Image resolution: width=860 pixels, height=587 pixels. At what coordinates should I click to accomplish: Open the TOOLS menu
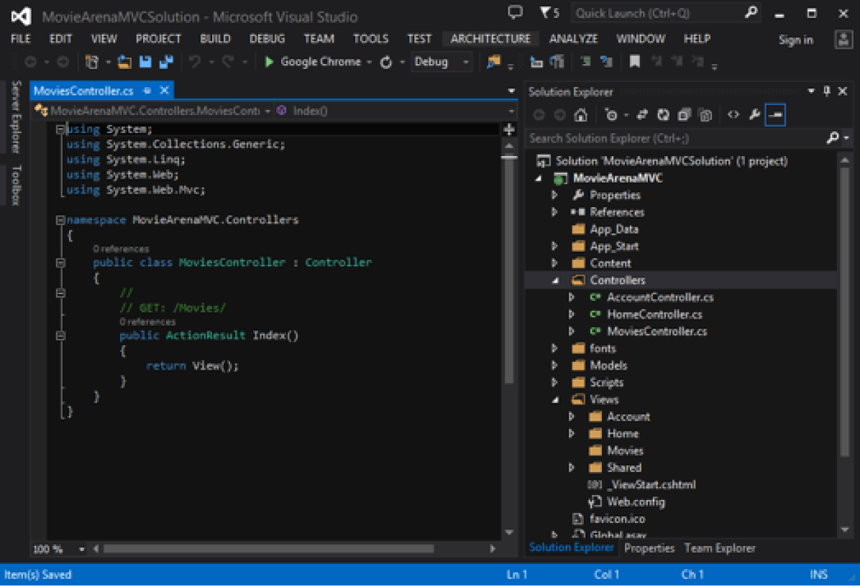371,39
